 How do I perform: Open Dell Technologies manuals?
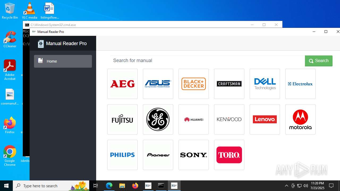coord(265,84)
